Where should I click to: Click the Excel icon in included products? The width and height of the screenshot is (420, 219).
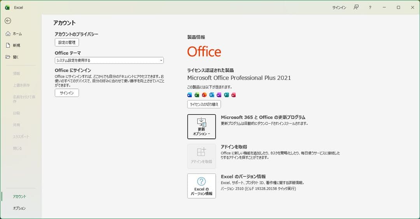(197, 95)
